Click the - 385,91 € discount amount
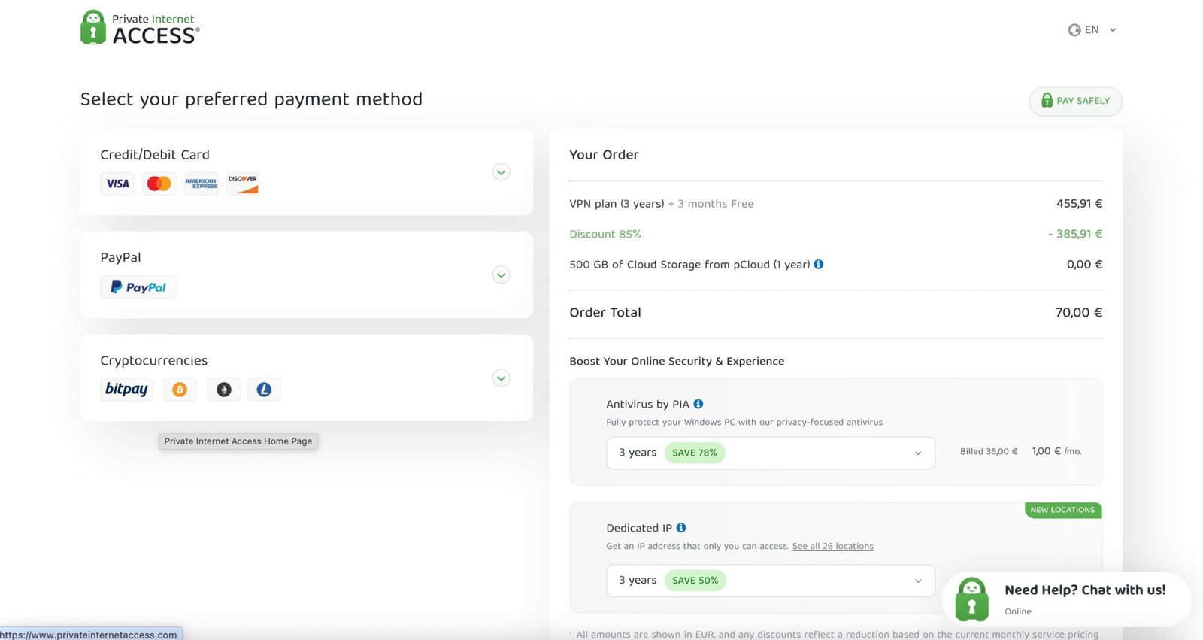 pyautogui.click(x=1076, y=234)
